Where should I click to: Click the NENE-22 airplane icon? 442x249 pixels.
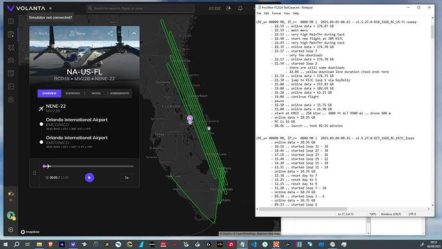click(41, 108)
